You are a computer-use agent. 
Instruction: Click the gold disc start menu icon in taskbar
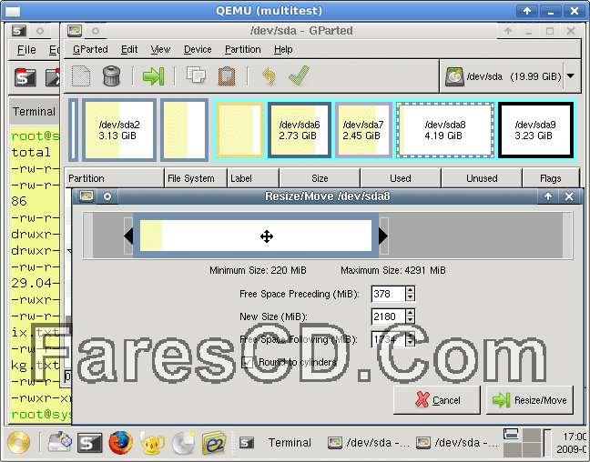click(18, 442)
